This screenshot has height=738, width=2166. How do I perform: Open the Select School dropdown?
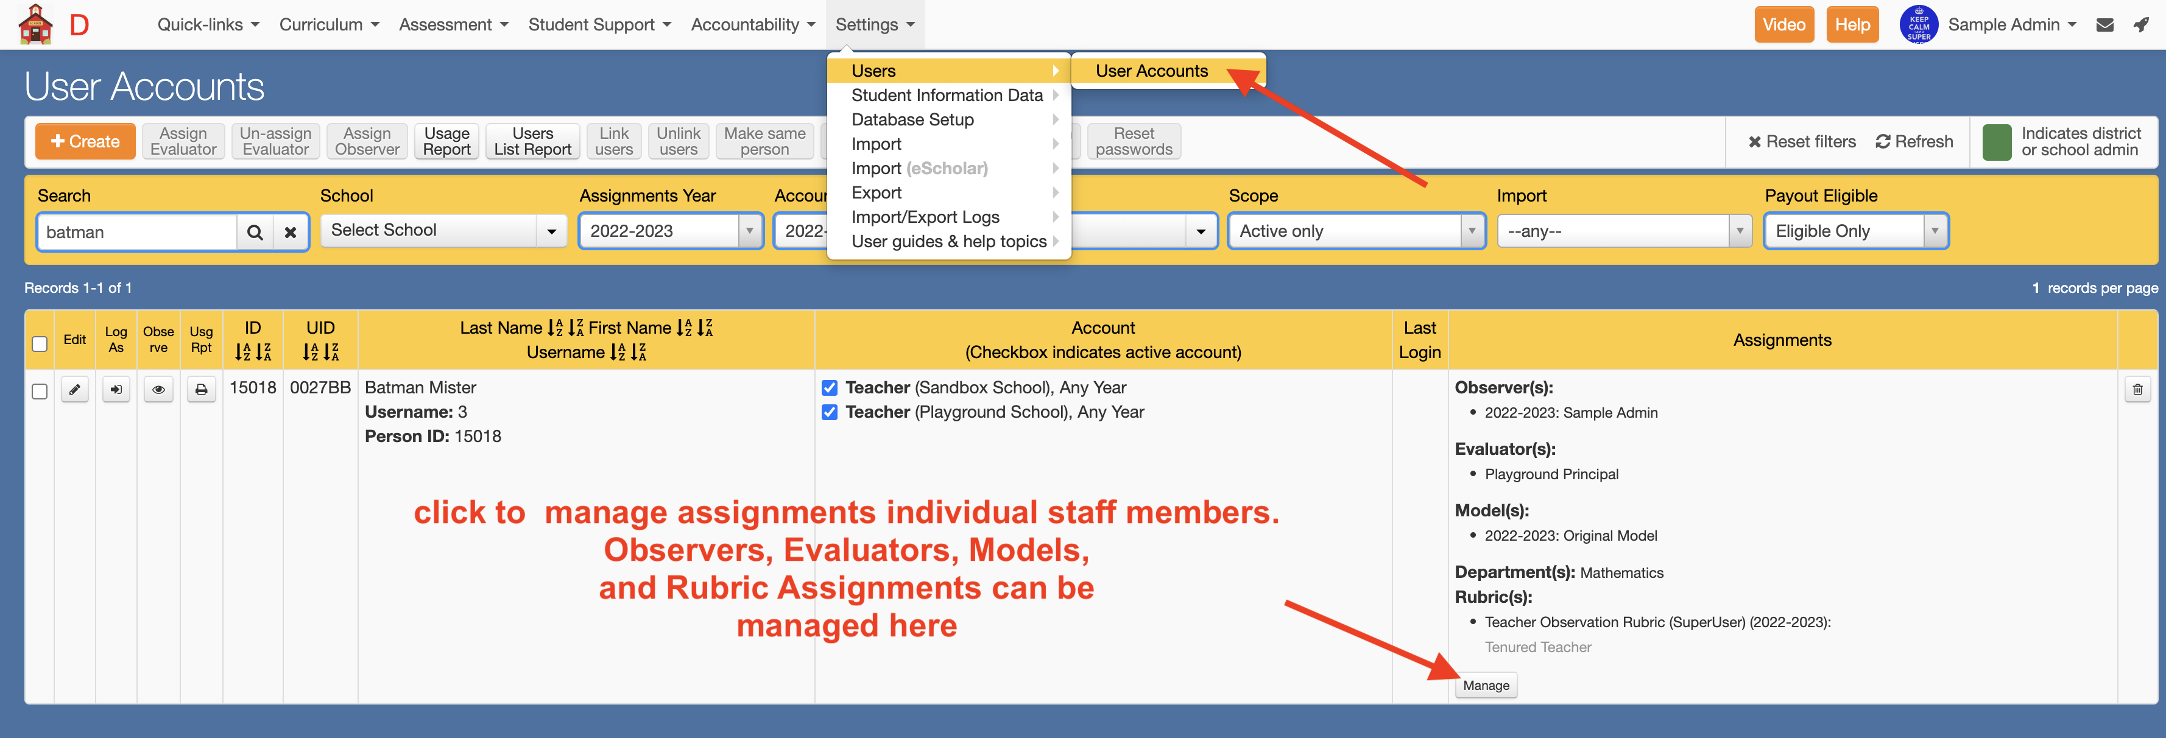pyautogui.click(x=443, y=230)
